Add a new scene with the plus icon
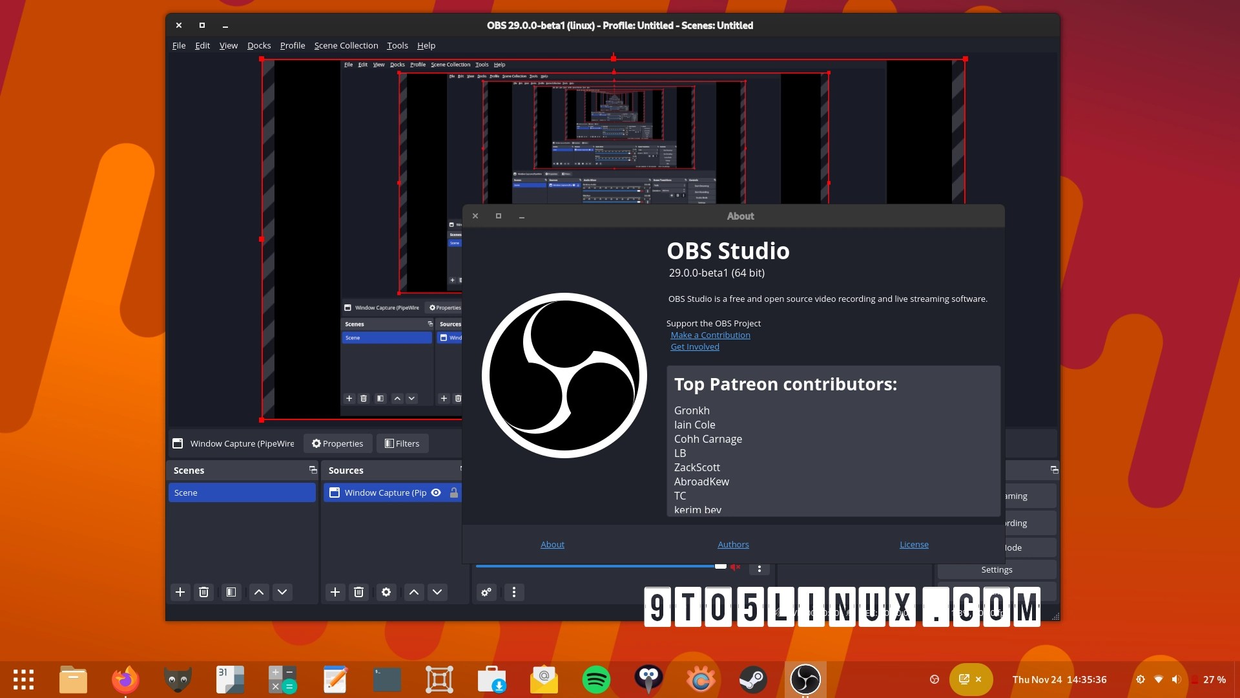This screenshot has width=1240, height=698. [x=180, y=592]
